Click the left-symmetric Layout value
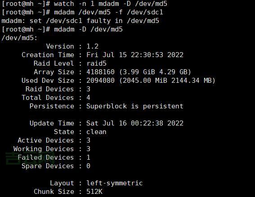This screenshot has height=197, width=255. (x=115, y=184)
